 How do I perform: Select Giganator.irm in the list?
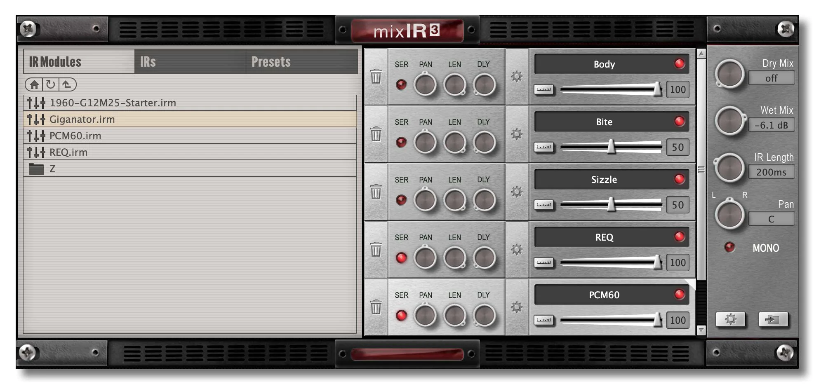[190, 119]
